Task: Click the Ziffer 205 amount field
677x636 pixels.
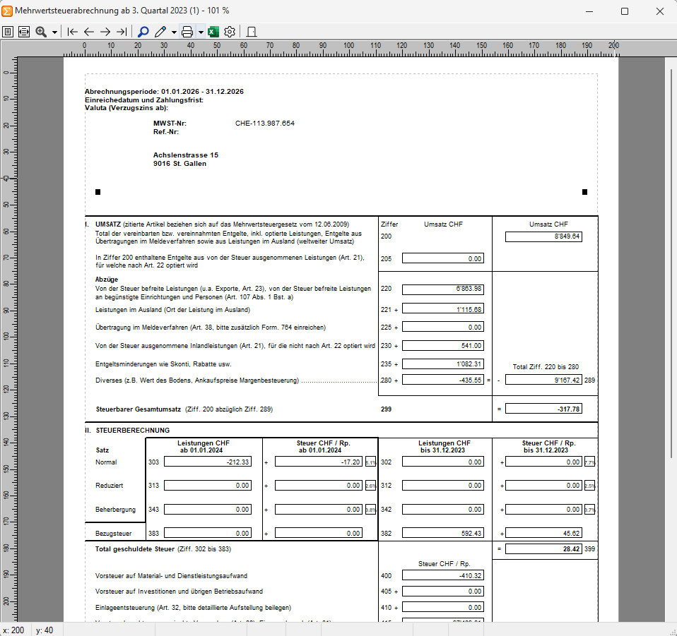Action: 442,258
